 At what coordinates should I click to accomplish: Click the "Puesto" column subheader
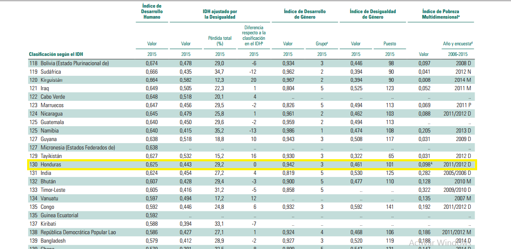click(x=389, y=44)
